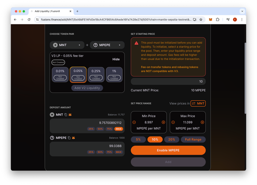
Task: Open the MNT token dropdown
Action: click(x=67, y=45)
